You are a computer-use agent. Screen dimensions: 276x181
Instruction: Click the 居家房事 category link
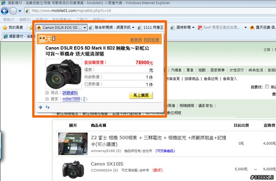pyautogui.click(x=218, y=70)
